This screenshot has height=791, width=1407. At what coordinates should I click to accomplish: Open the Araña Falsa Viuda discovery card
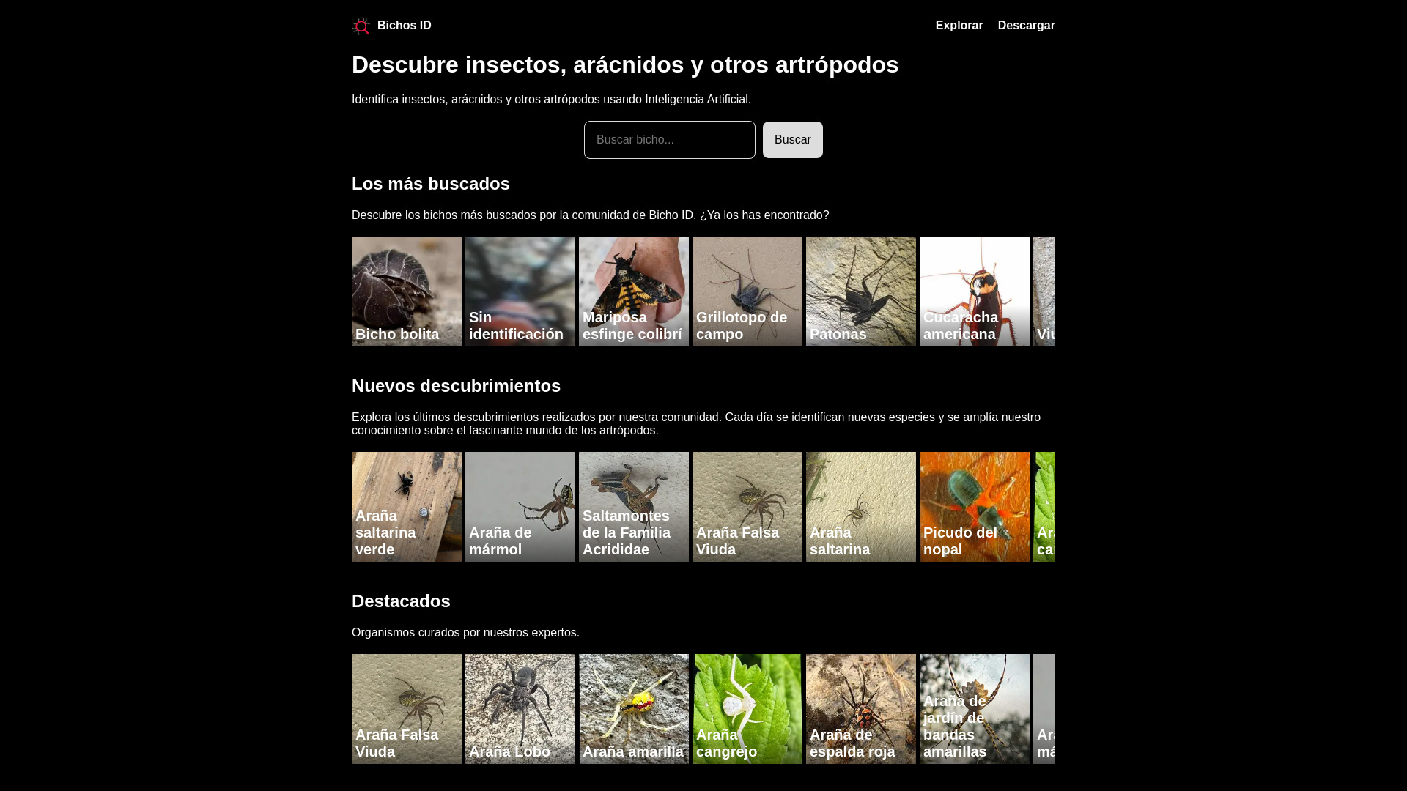click(747, 506)
